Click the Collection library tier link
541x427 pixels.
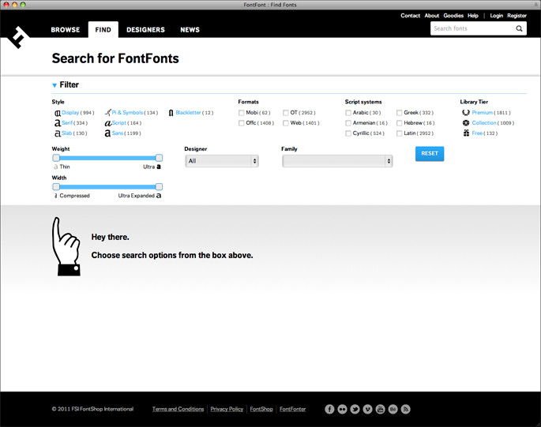(484, 123)
